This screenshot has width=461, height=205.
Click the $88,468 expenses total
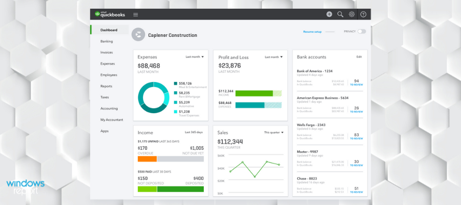pyautogui.click(x=149, y=66)
